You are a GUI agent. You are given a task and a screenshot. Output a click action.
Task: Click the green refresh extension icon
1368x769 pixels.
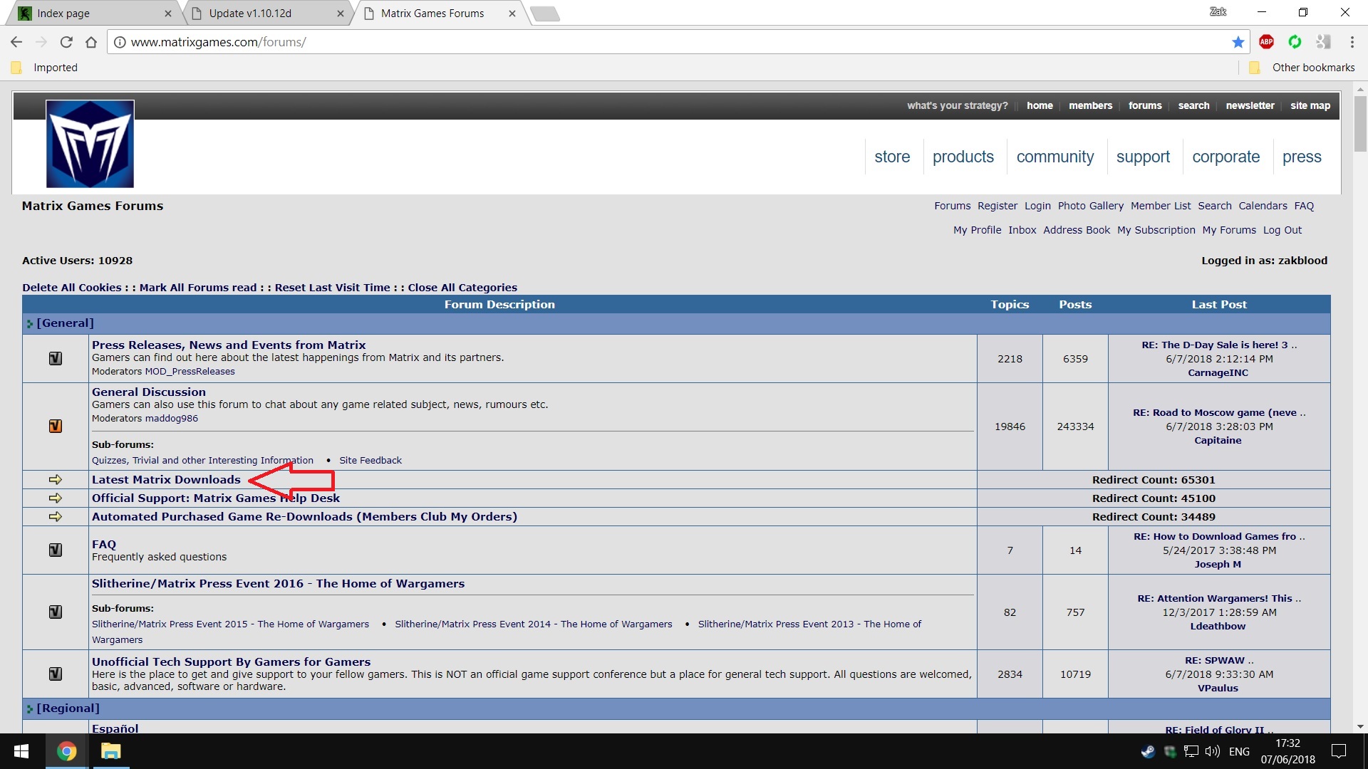pyautogui.click(x=1295, y=42)
